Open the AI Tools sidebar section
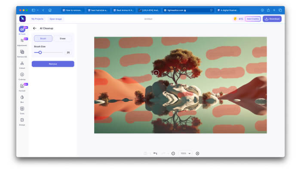Viewport: 301px width, 169px height. [22, 31]
